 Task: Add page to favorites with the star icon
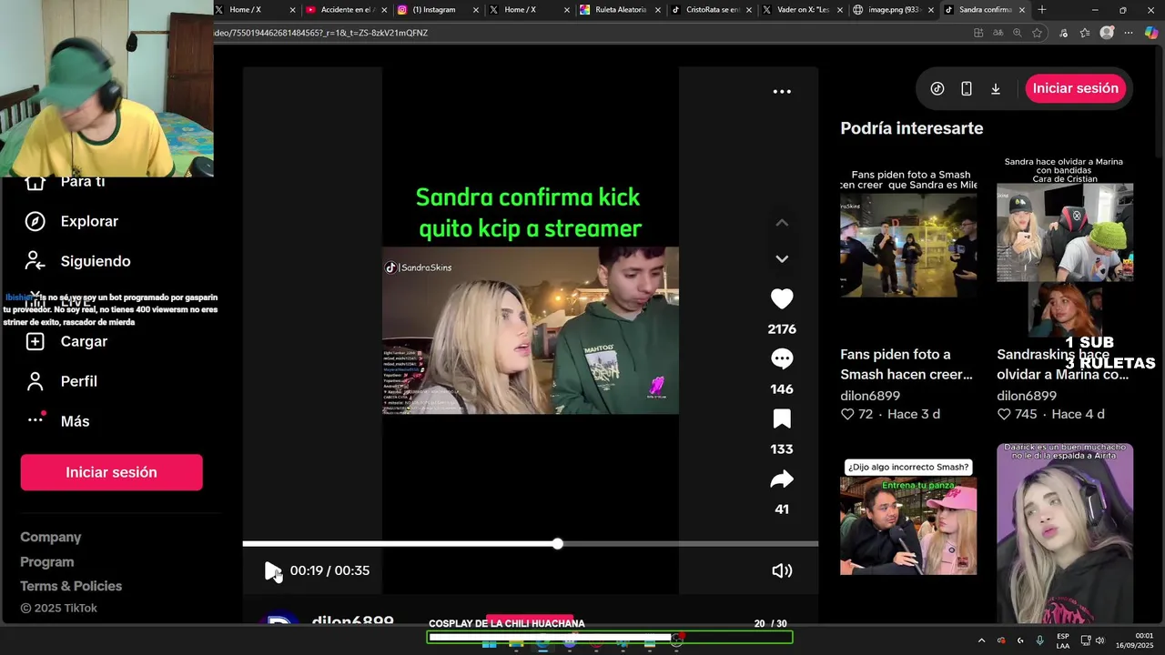tap(1038, 33)
